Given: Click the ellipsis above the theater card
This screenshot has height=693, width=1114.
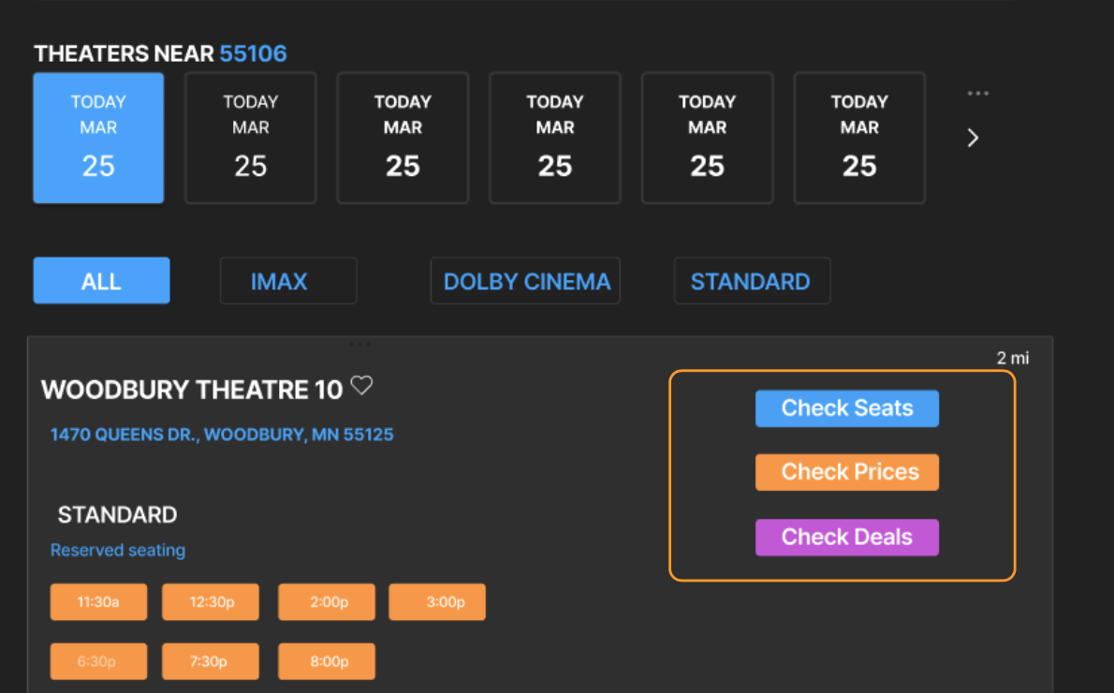Looking at the screenshot, I should (360, 343).
